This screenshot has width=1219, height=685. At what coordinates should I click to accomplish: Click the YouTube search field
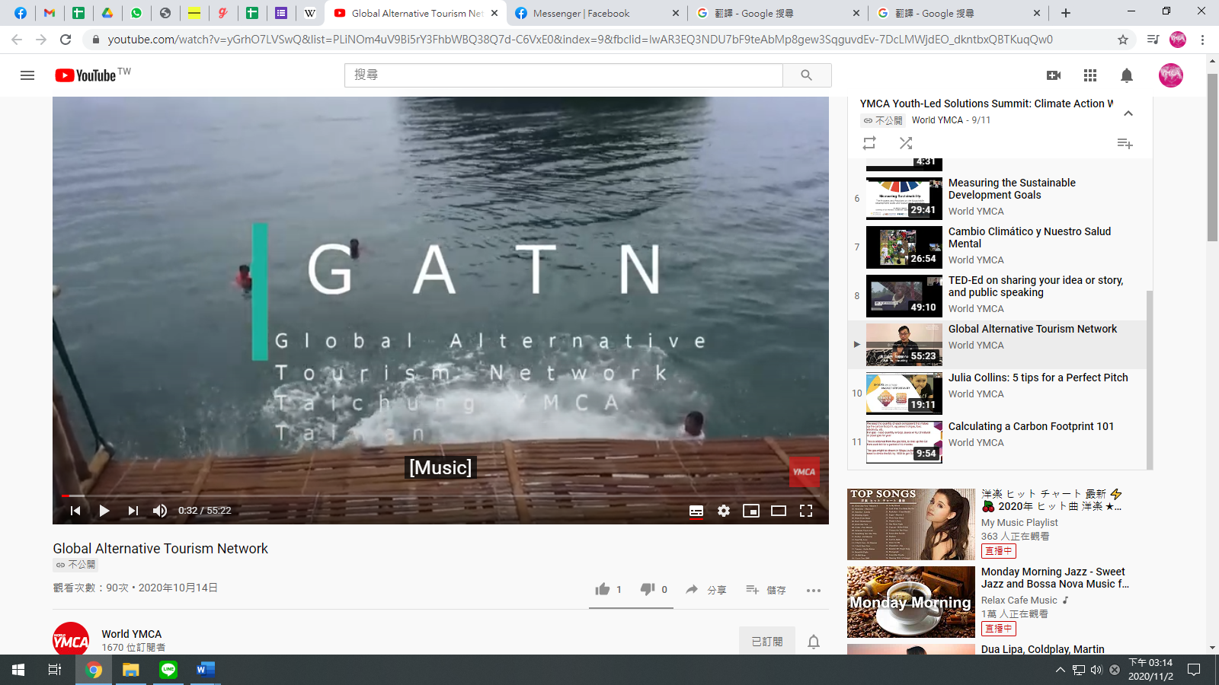pos(564,75)
